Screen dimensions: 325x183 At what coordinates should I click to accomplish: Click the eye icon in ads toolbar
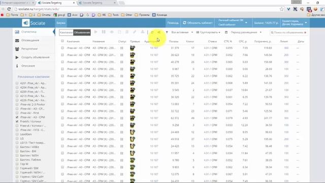point(112,32)
